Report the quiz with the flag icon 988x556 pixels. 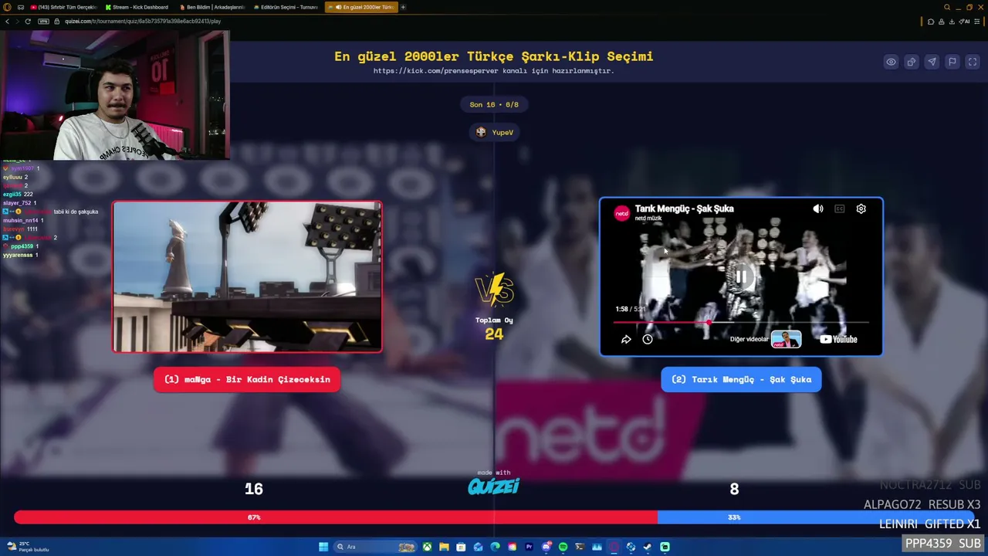(x=952, y=62)
